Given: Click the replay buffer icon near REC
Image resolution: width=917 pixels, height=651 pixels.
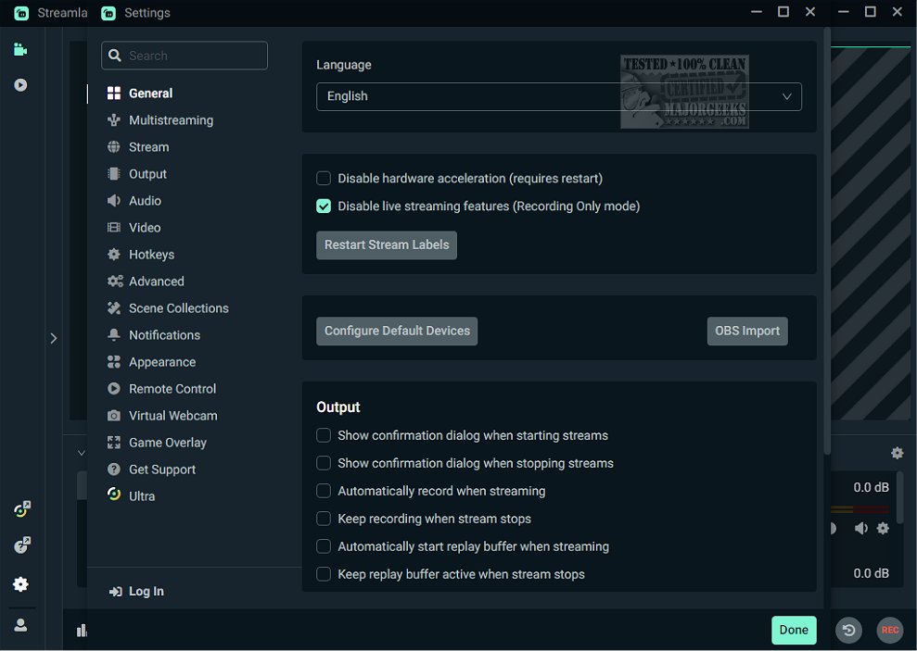Looking at the screenshot, I should pyautogui.click(x=848, y=630).
